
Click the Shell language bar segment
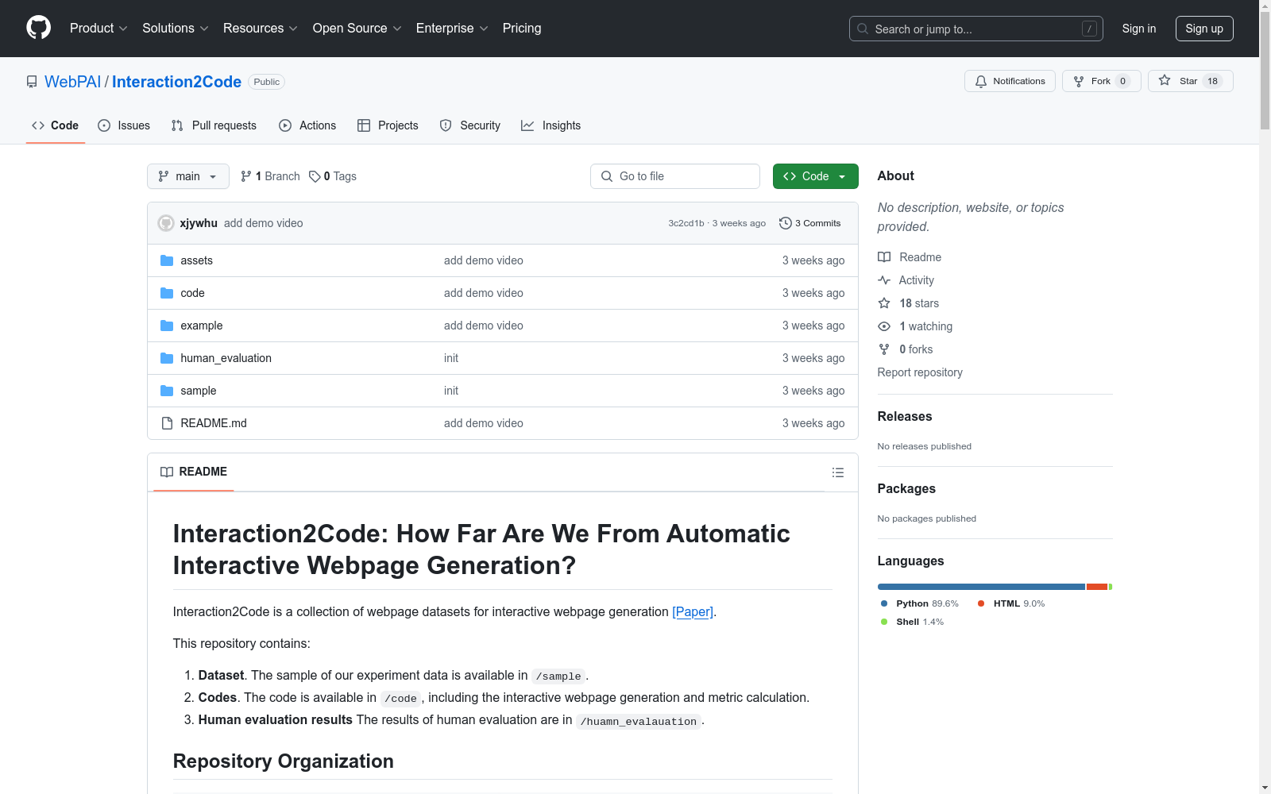click(x=1111, y=587)
